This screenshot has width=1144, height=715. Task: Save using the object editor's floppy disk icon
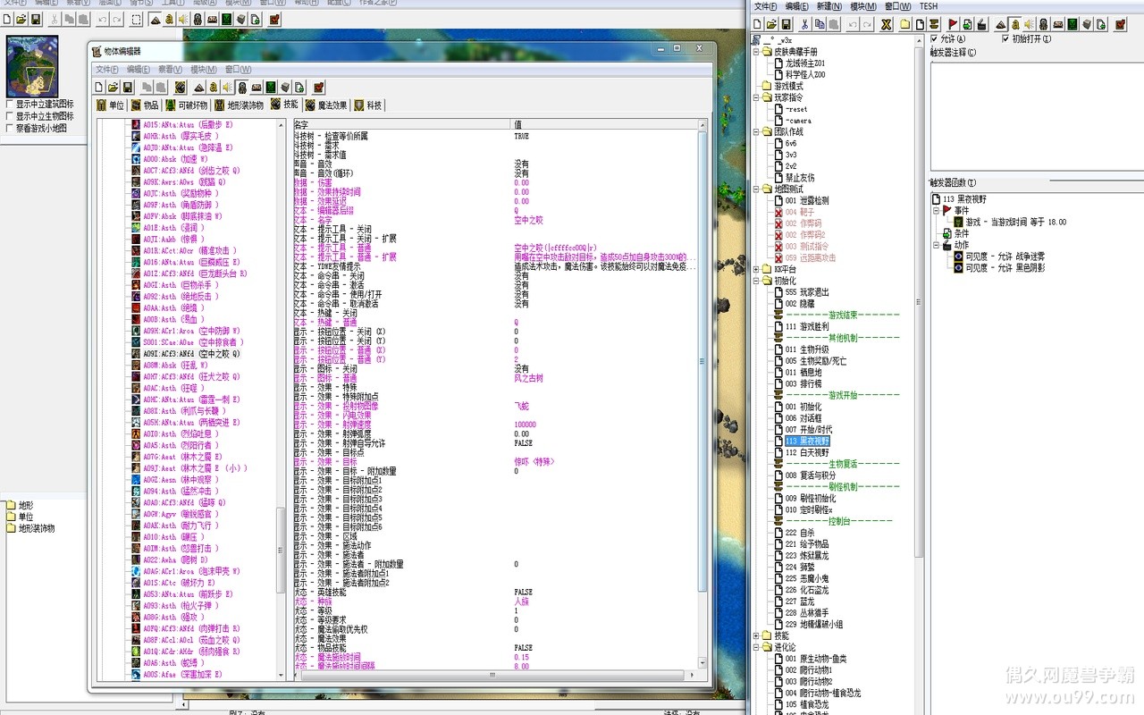click(x=128, y=87)
